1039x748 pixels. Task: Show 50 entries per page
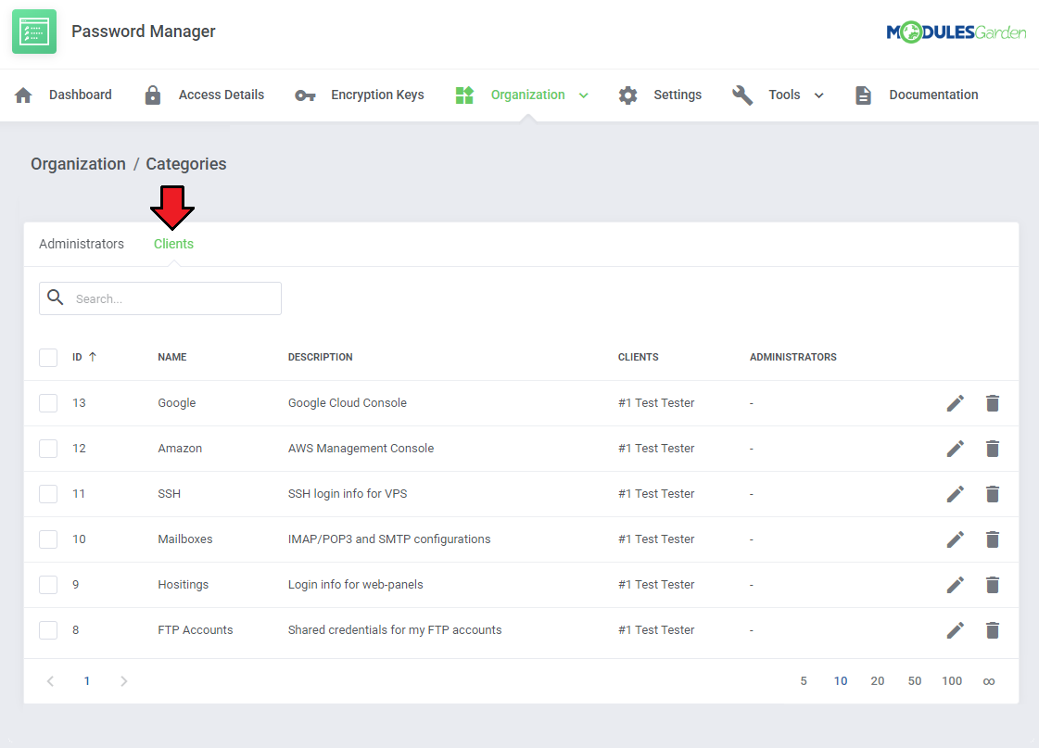915,681
